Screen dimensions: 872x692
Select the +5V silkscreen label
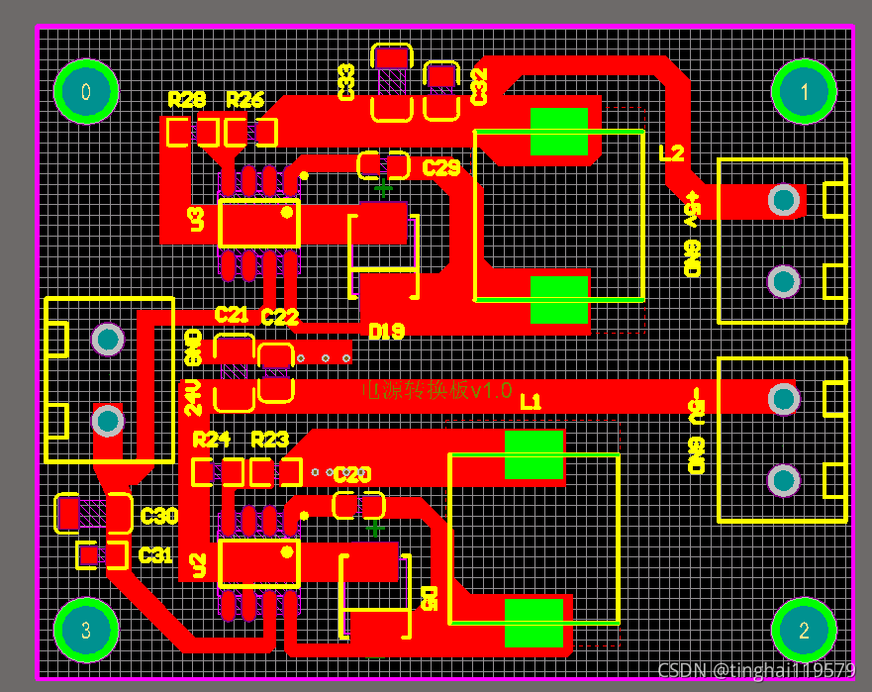click(691, 209)
